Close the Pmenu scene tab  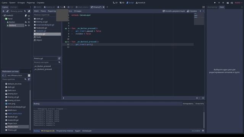(103, 7)
